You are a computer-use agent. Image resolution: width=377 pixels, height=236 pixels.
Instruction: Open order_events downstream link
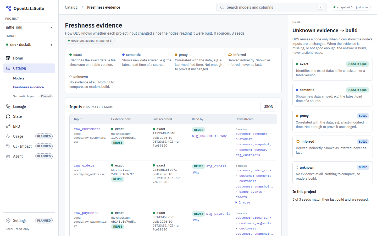[x=251, y=192]
